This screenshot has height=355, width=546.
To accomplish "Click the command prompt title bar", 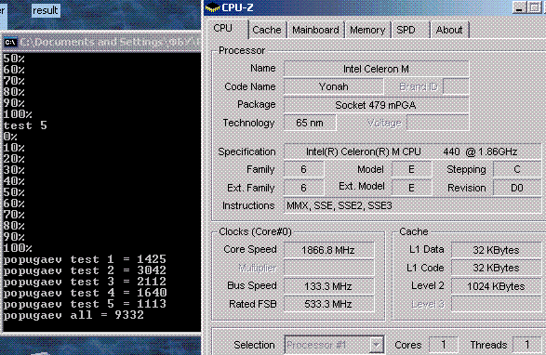I will tap(101, 43).
